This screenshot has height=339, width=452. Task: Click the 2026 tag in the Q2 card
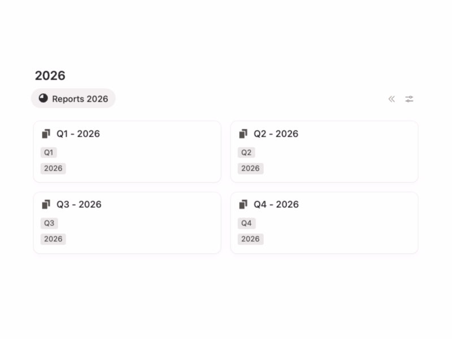[x=250, y=168]
